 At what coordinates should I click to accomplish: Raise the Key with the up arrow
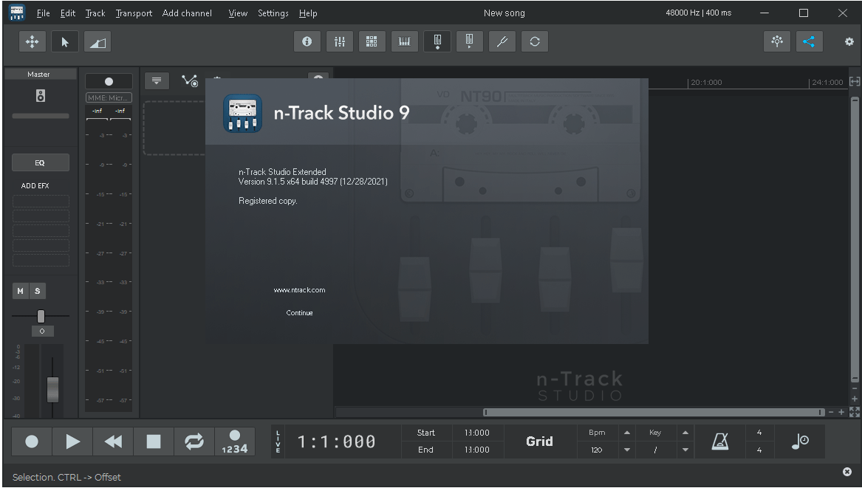point(685,433)
